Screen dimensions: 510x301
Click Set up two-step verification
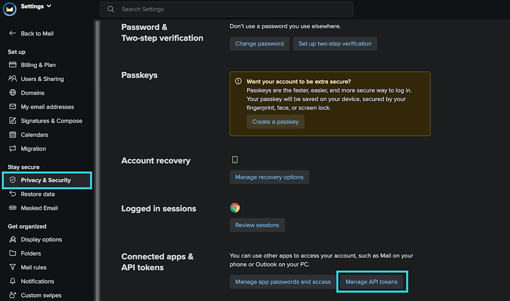(335, 44)
